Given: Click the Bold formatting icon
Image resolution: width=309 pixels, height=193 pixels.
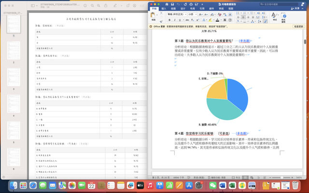Looking at the screenshot, I should click(169, 21).
